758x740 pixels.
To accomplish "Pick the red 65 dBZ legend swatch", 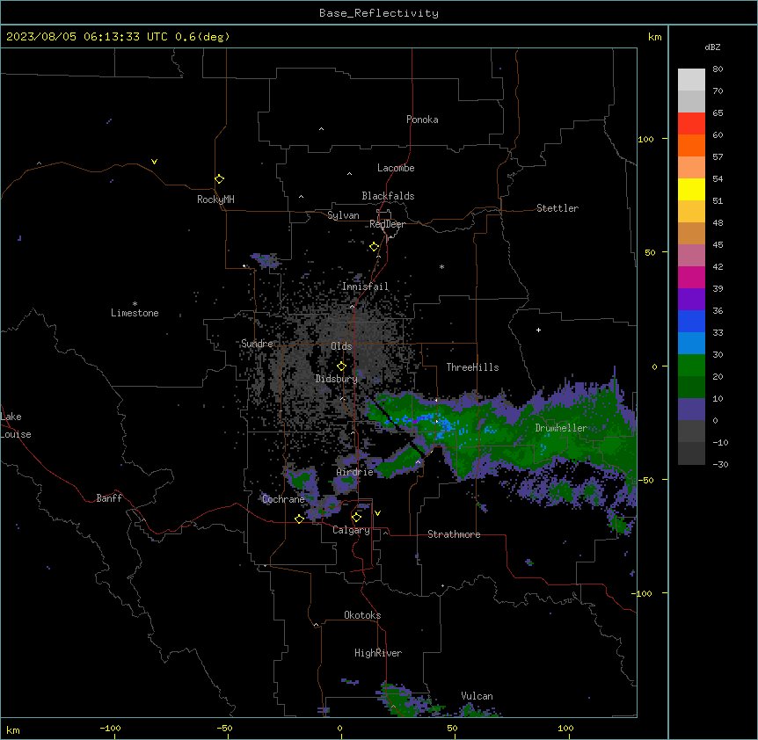I will tap(691, 124).
